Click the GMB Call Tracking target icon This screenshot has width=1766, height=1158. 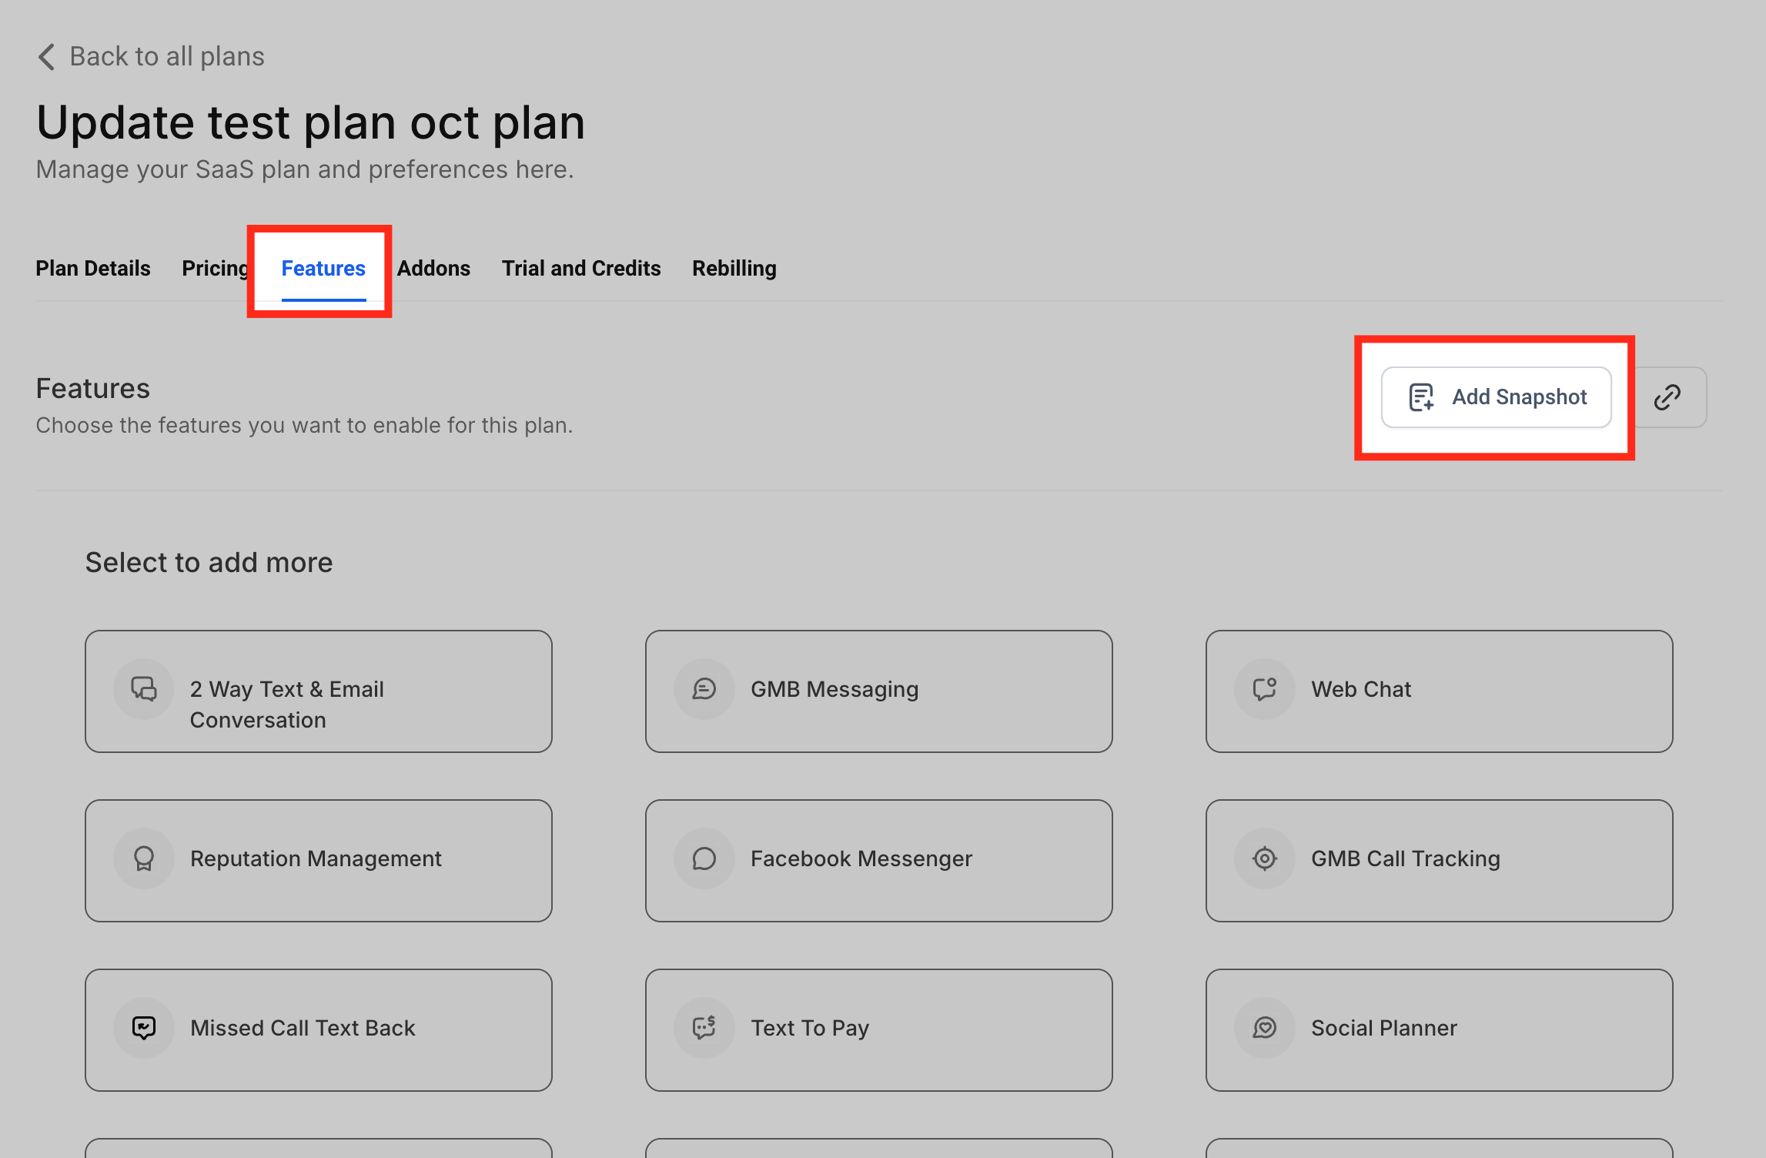click(x=1265, y=858)
